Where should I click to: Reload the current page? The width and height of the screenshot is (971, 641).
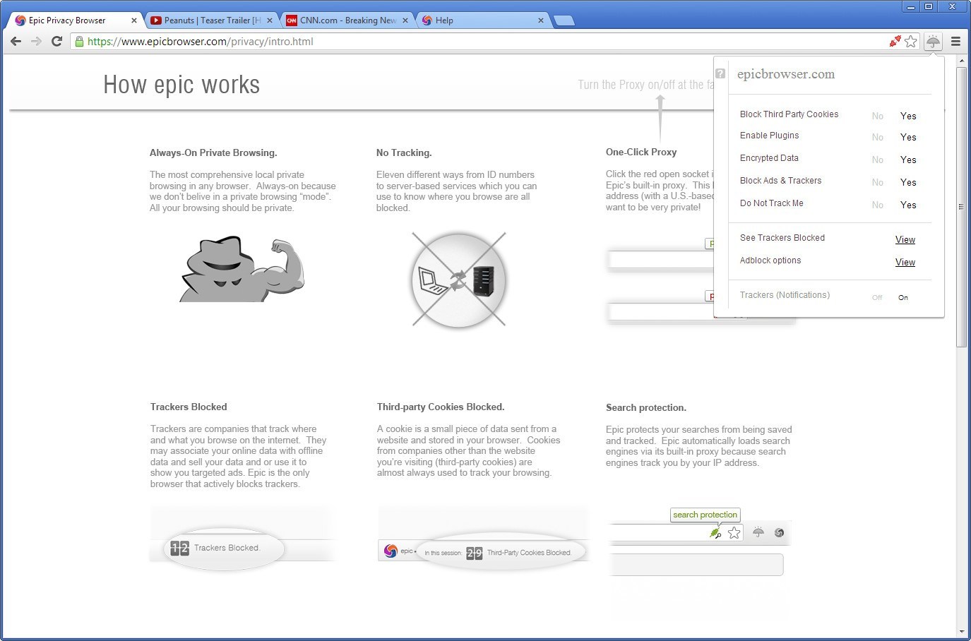[x=57, y=42]
